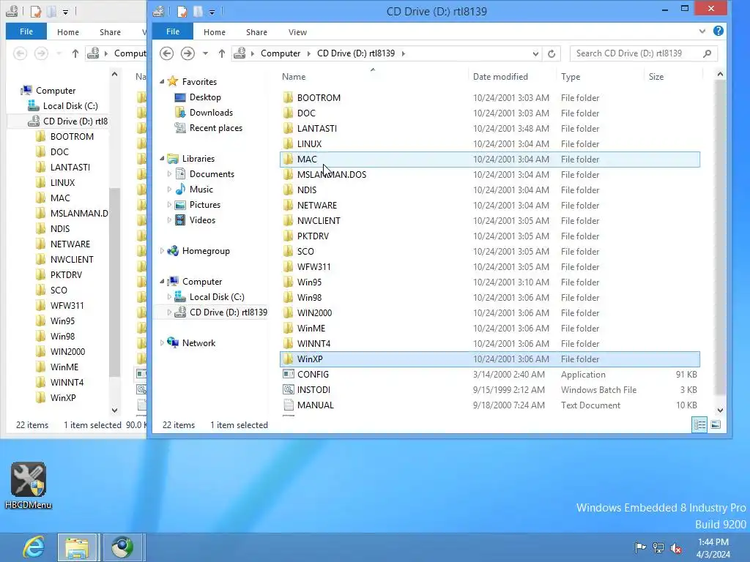The image size is (750, 562).
Task: Open Home tab in the back window
Action: tap(68, 32)
